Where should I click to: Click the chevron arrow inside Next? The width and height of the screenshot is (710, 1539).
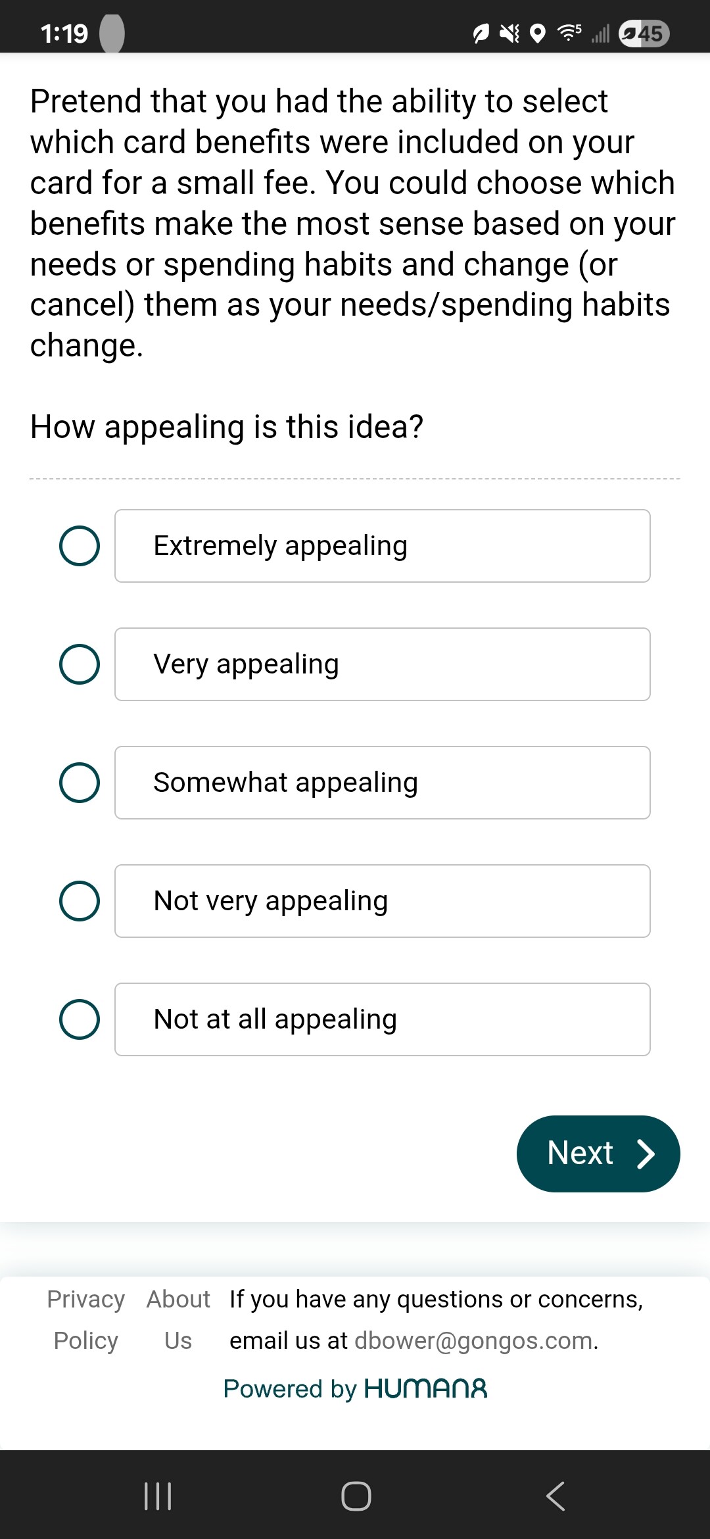pos(646,1154)
